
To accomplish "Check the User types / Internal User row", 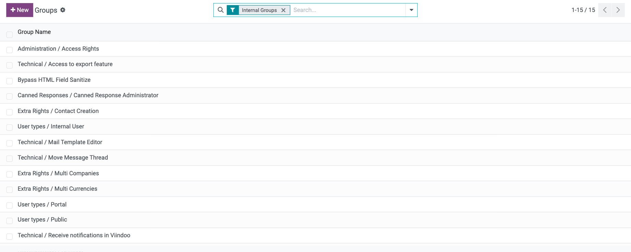I will tap(10, 127).
